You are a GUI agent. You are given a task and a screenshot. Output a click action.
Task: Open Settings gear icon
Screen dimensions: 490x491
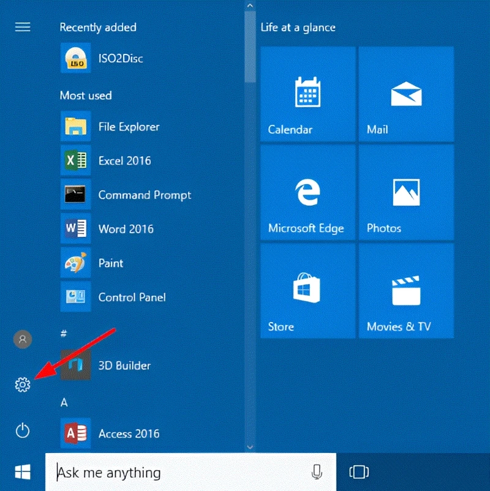[23, 384]
